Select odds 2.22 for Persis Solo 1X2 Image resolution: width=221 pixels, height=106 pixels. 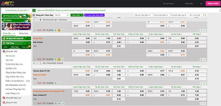pos(119,38)
